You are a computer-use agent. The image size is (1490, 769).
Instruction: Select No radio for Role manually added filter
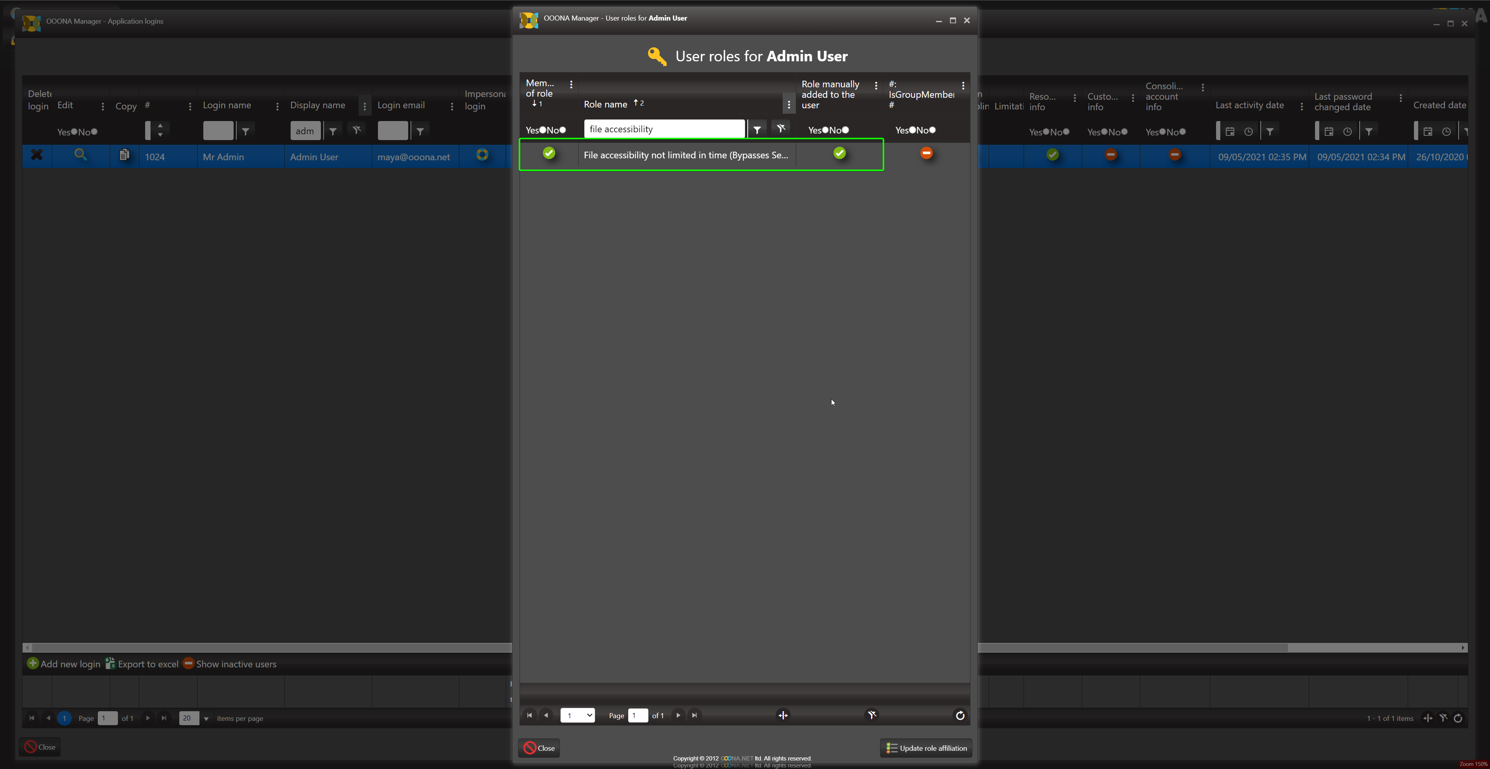tap(845, 130)
